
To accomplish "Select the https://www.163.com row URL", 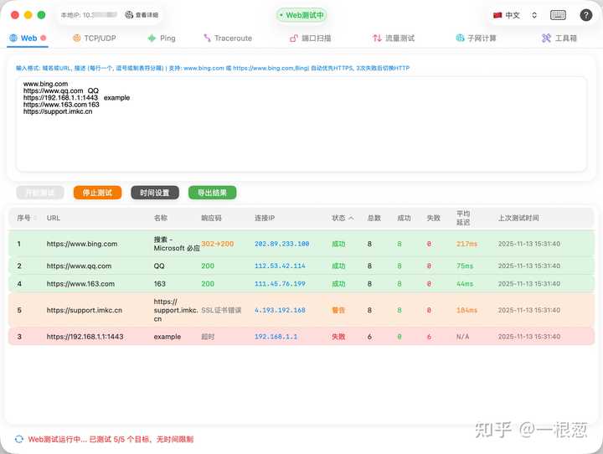I will [x=80, y=284].
